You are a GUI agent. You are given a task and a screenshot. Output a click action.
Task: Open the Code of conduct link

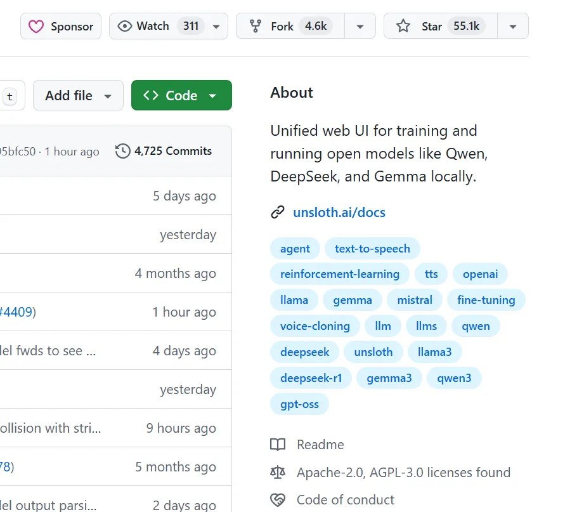(x=345, y=500)
